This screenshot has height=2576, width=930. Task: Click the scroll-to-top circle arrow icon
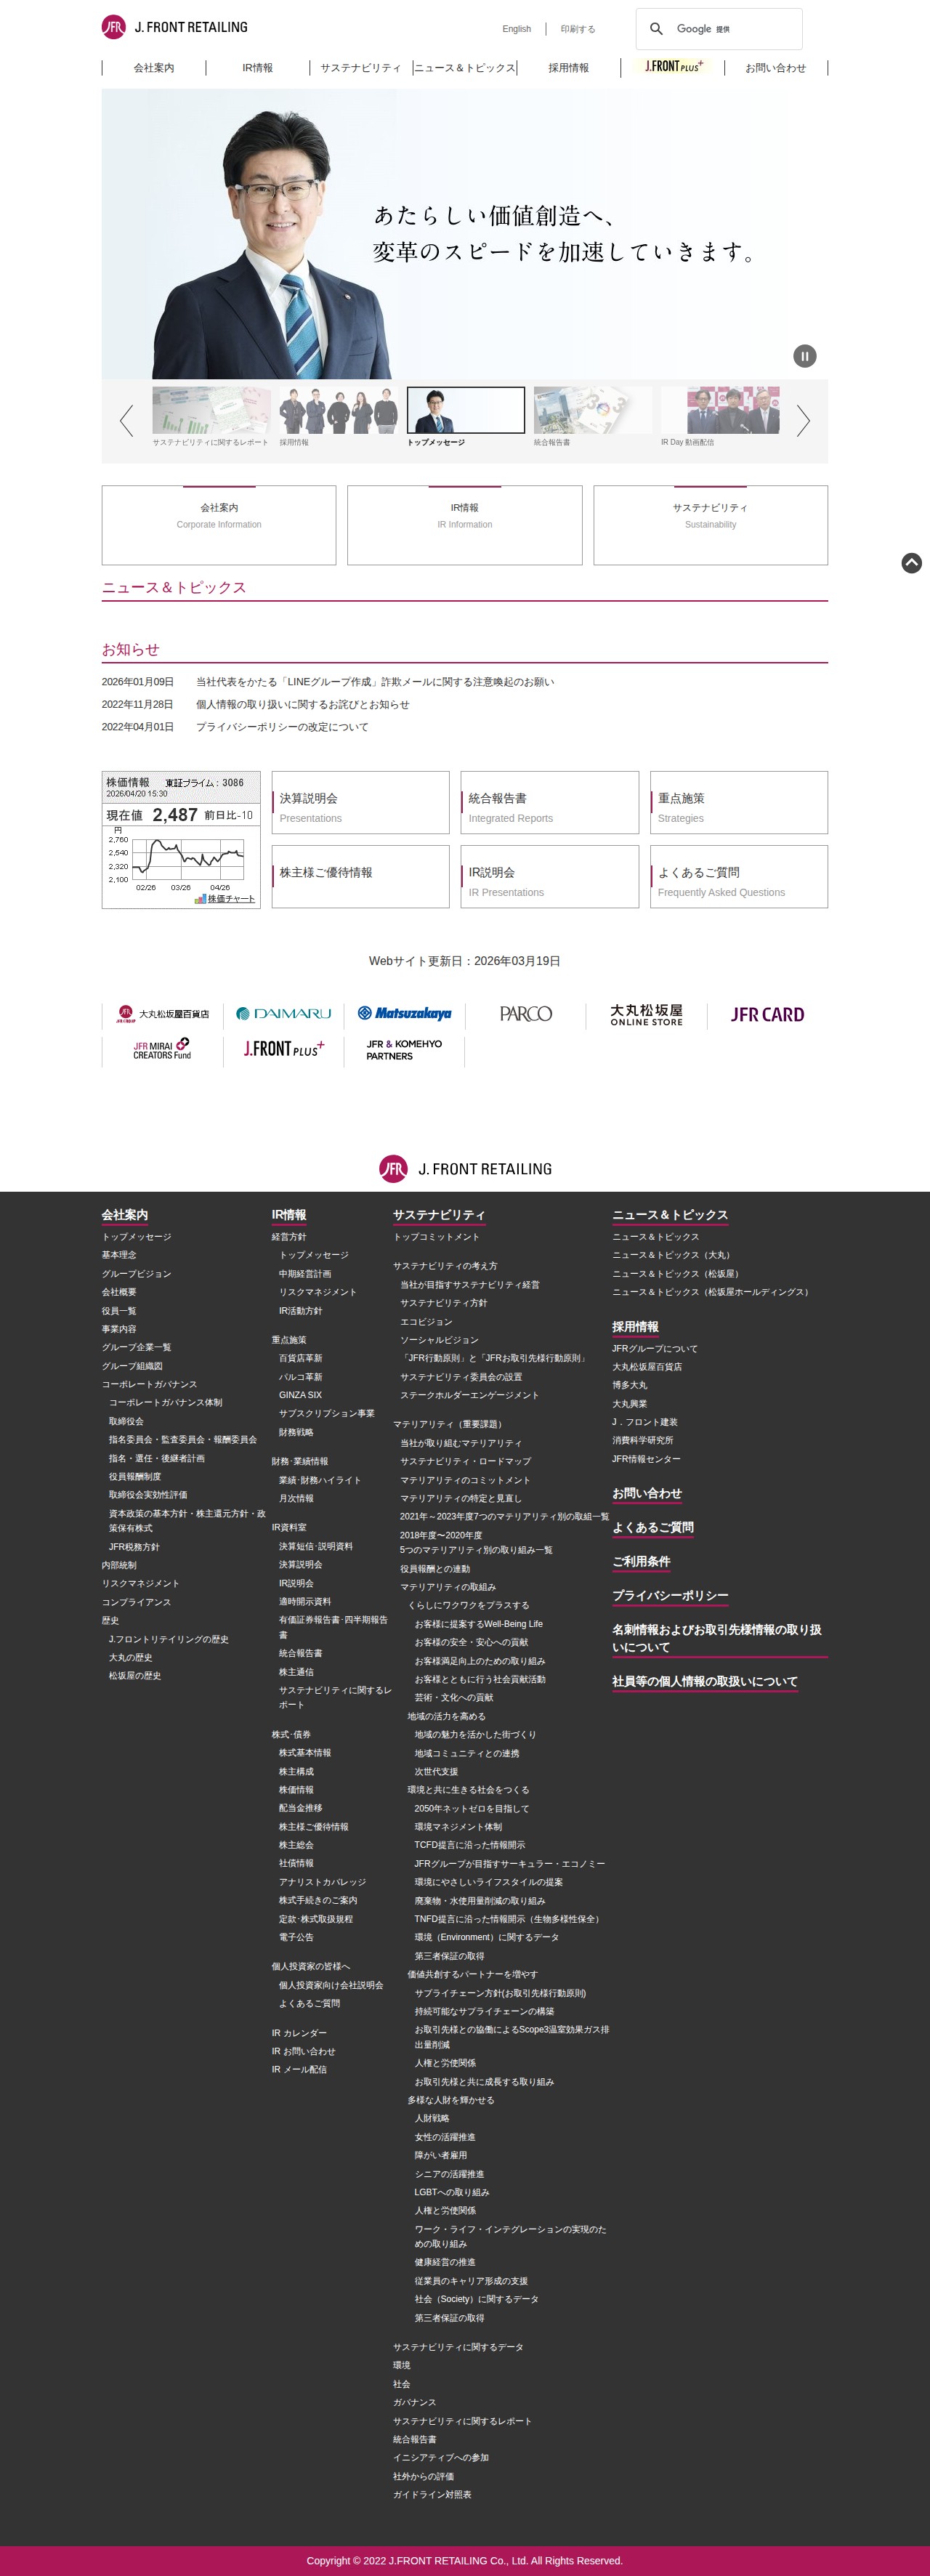coord(912,563)
